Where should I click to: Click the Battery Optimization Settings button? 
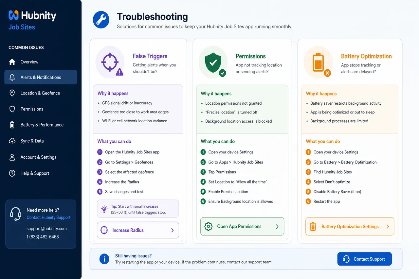point(350,226)
